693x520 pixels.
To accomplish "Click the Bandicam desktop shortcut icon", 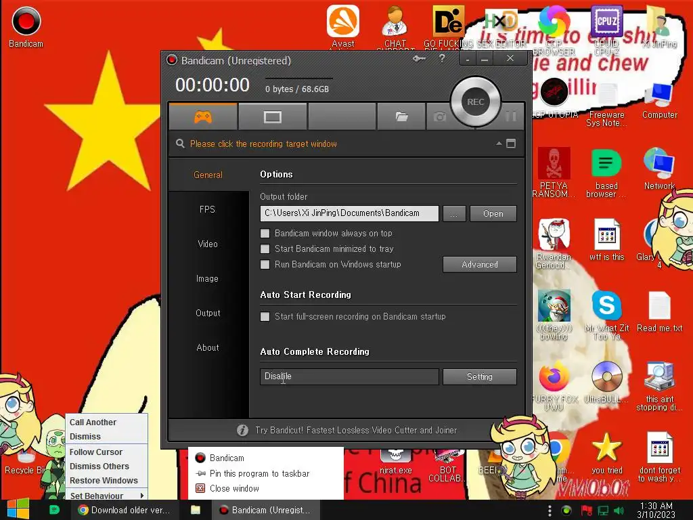I will click(x=26, y=26).
